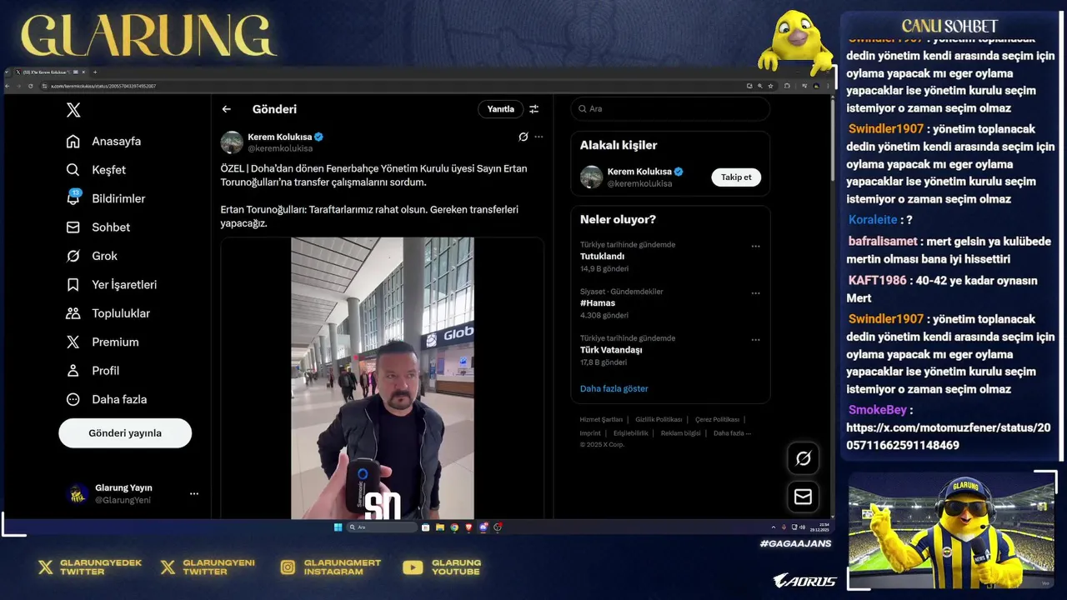Open Profil in the sidebar
The height and width of the screenshot is (600, 1067).
(x=93, y=371)
